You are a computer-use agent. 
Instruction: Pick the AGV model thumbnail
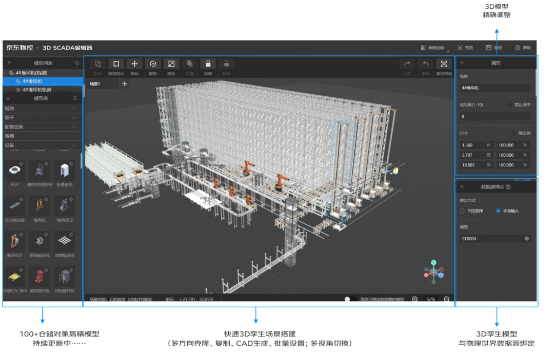(x=14, y=174)
